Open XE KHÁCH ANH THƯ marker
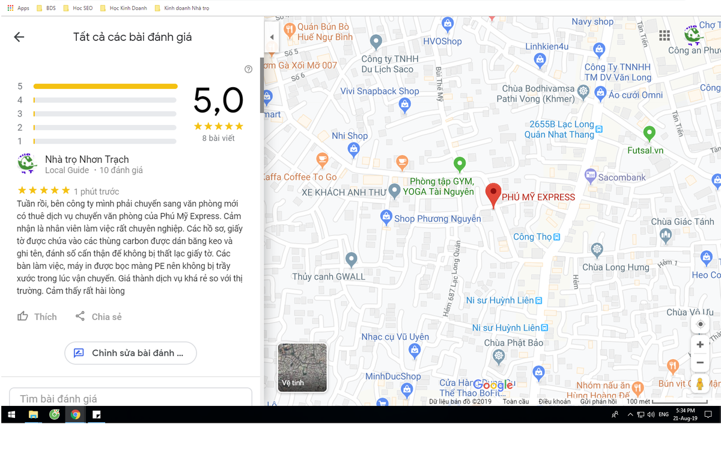This screenshot has width=721, height=451. [394, 192]
